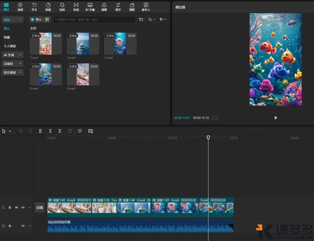
Task: Switch to the 音频 audio tab
Action: coord(20,7)
